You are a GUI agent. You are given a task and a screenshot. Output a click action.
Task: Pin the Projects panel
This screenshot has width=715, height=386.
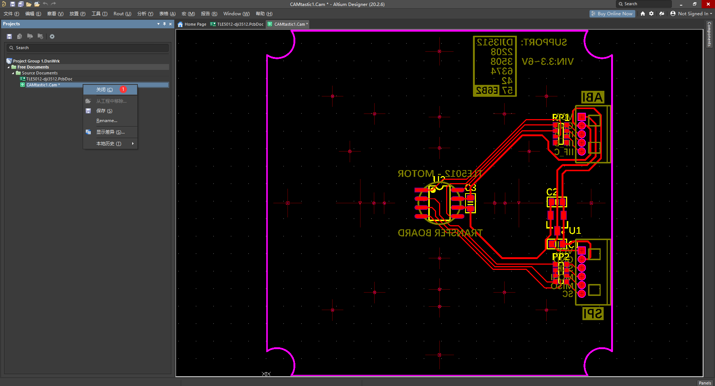click(164, 24)
